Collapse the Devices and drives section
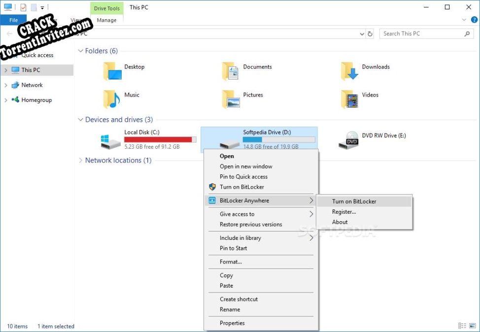The width and height of the screenshot is (480, 332). pos(80,119)
